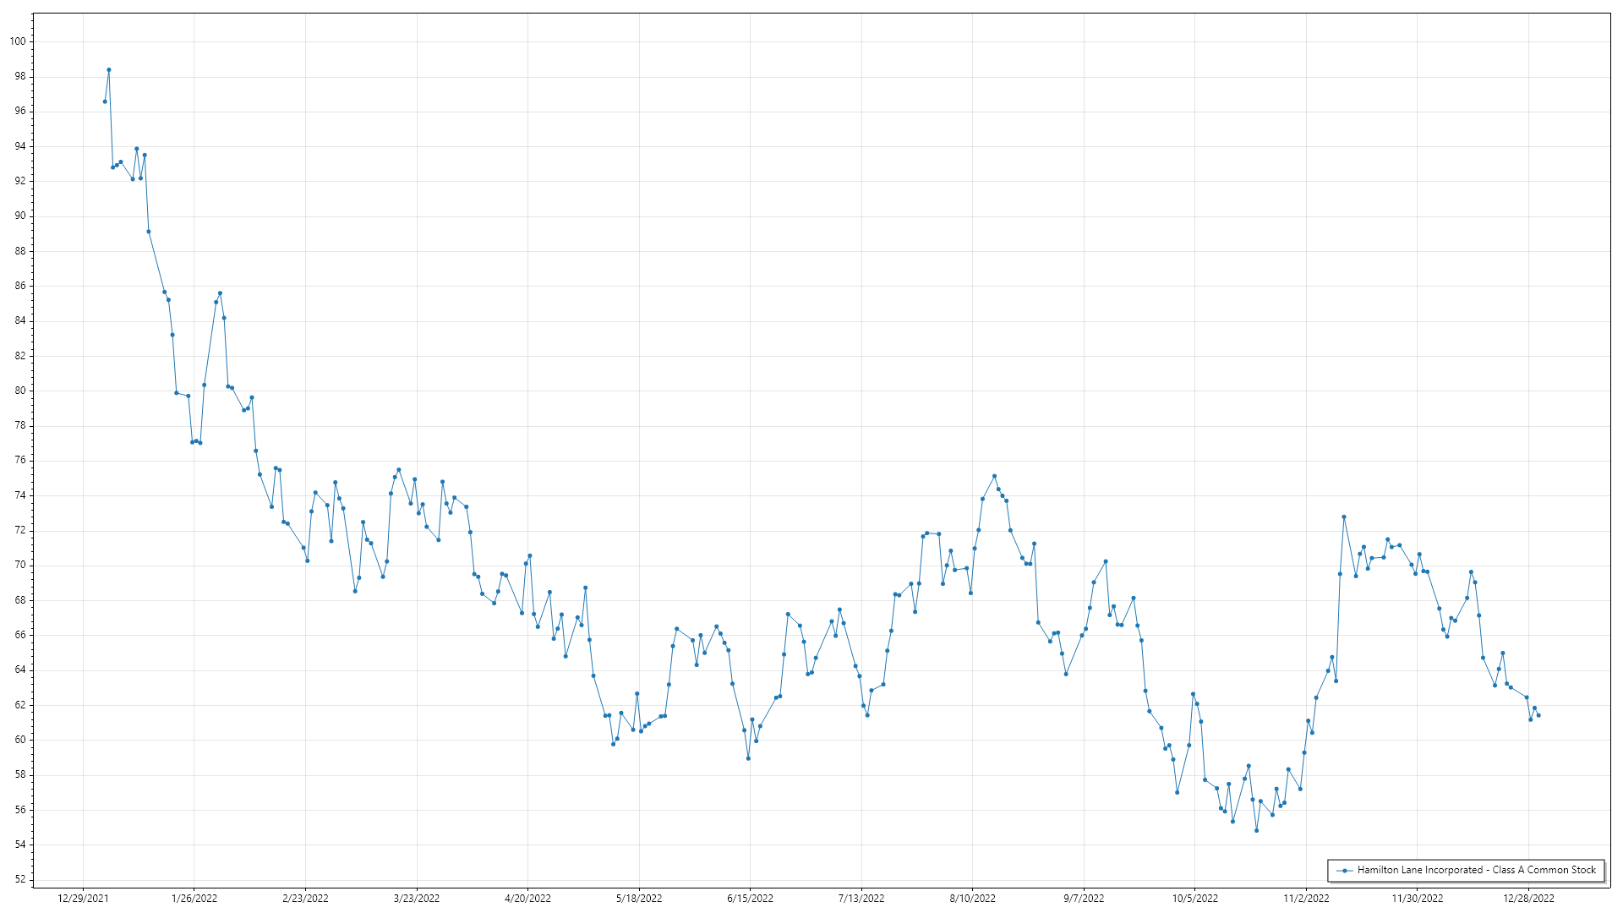Click the 6/15/2022 x-axis date label
The height and width of the screenshot is (913, 1623).
(750, 899)
